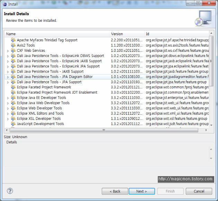Screen dimensions: 218x201
Task: Click the feature icon beside Apache MyFaces Trinidad Tag Support
Action: (13, 40)
